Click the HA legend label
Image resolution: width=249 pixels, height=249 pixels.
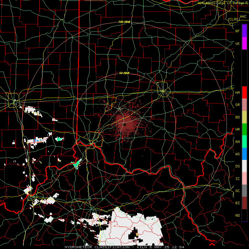point(237,93)
